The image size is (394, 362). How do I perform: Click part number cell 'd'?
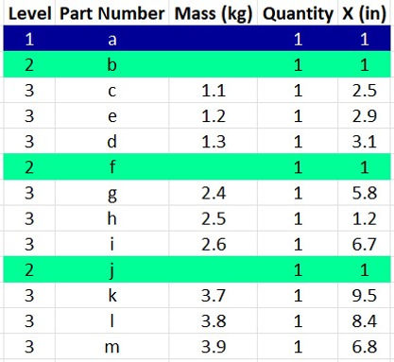tap(111, 141)
